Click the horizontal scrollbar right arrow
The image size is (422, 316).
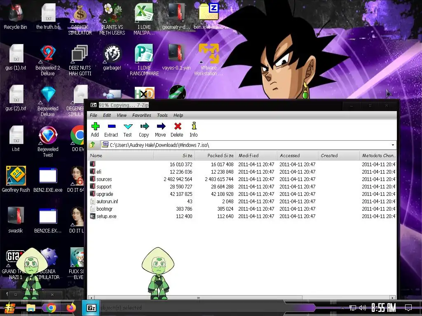click(x=393, y=298)
